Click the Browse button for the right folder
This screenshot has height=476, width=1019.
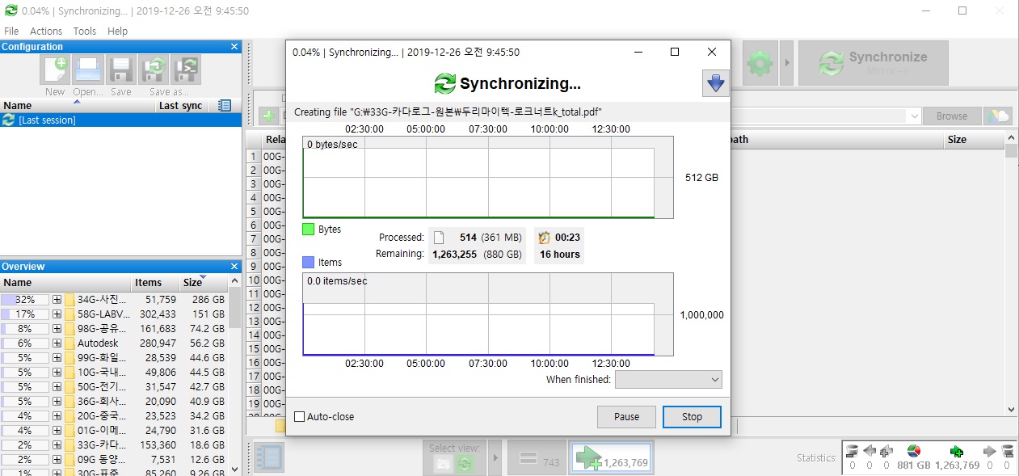click(x=951, y=116)
